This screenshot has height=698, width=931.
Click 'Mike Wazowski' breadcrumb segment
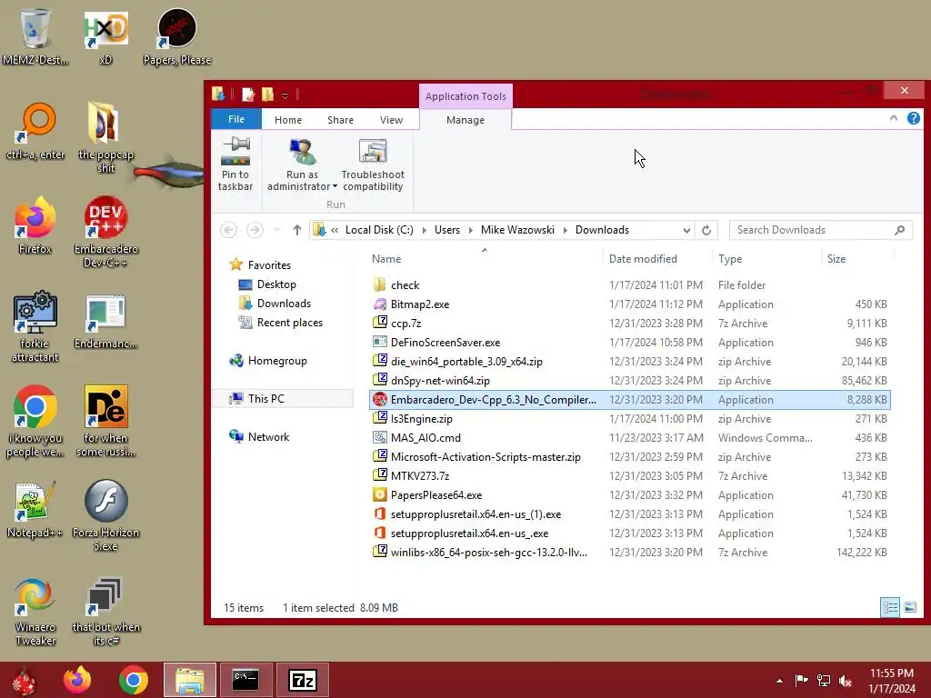[517, 230]
